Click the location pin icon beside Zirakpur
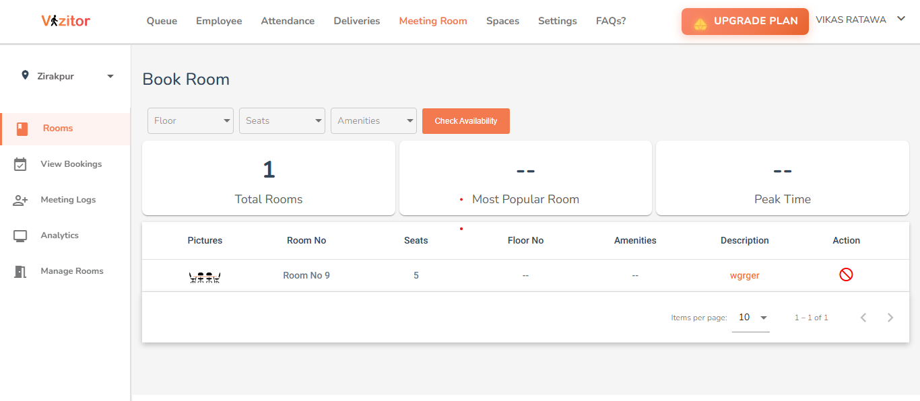The width and height of the screenshot is (920, 401). tap(26, 75)
